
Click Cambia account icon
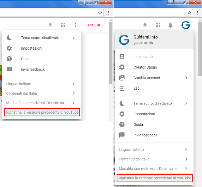pyautogui.click(x=122, y=78)
